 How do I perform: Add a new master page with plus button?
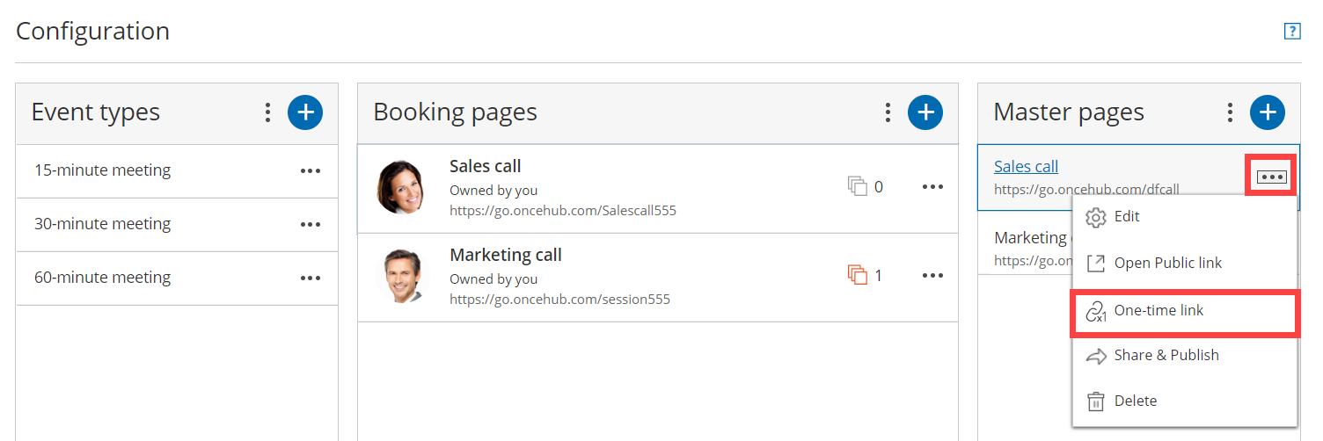point(1268,112)
